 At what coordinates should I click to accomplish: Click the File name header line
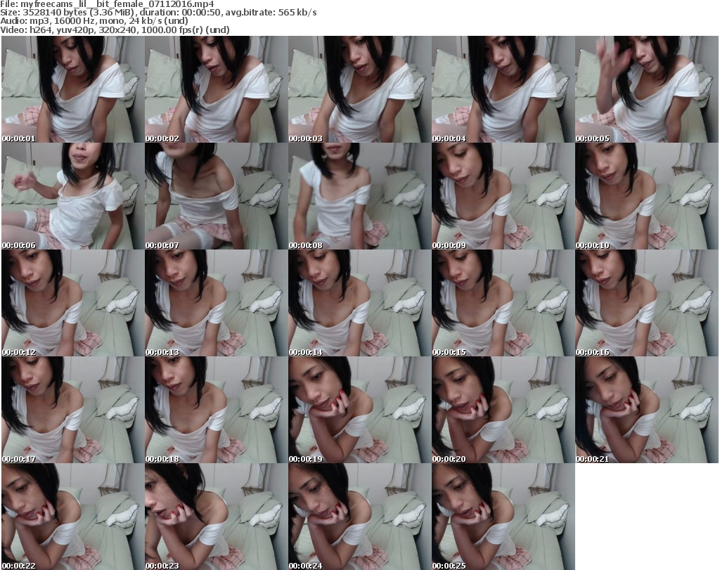coord(107,4)
